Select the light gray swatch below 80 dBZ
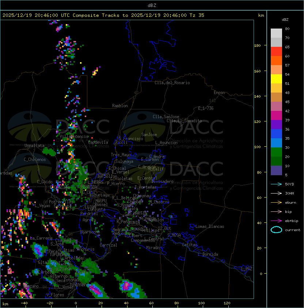This screenshot has width=304, height=308. coord(276,33)
